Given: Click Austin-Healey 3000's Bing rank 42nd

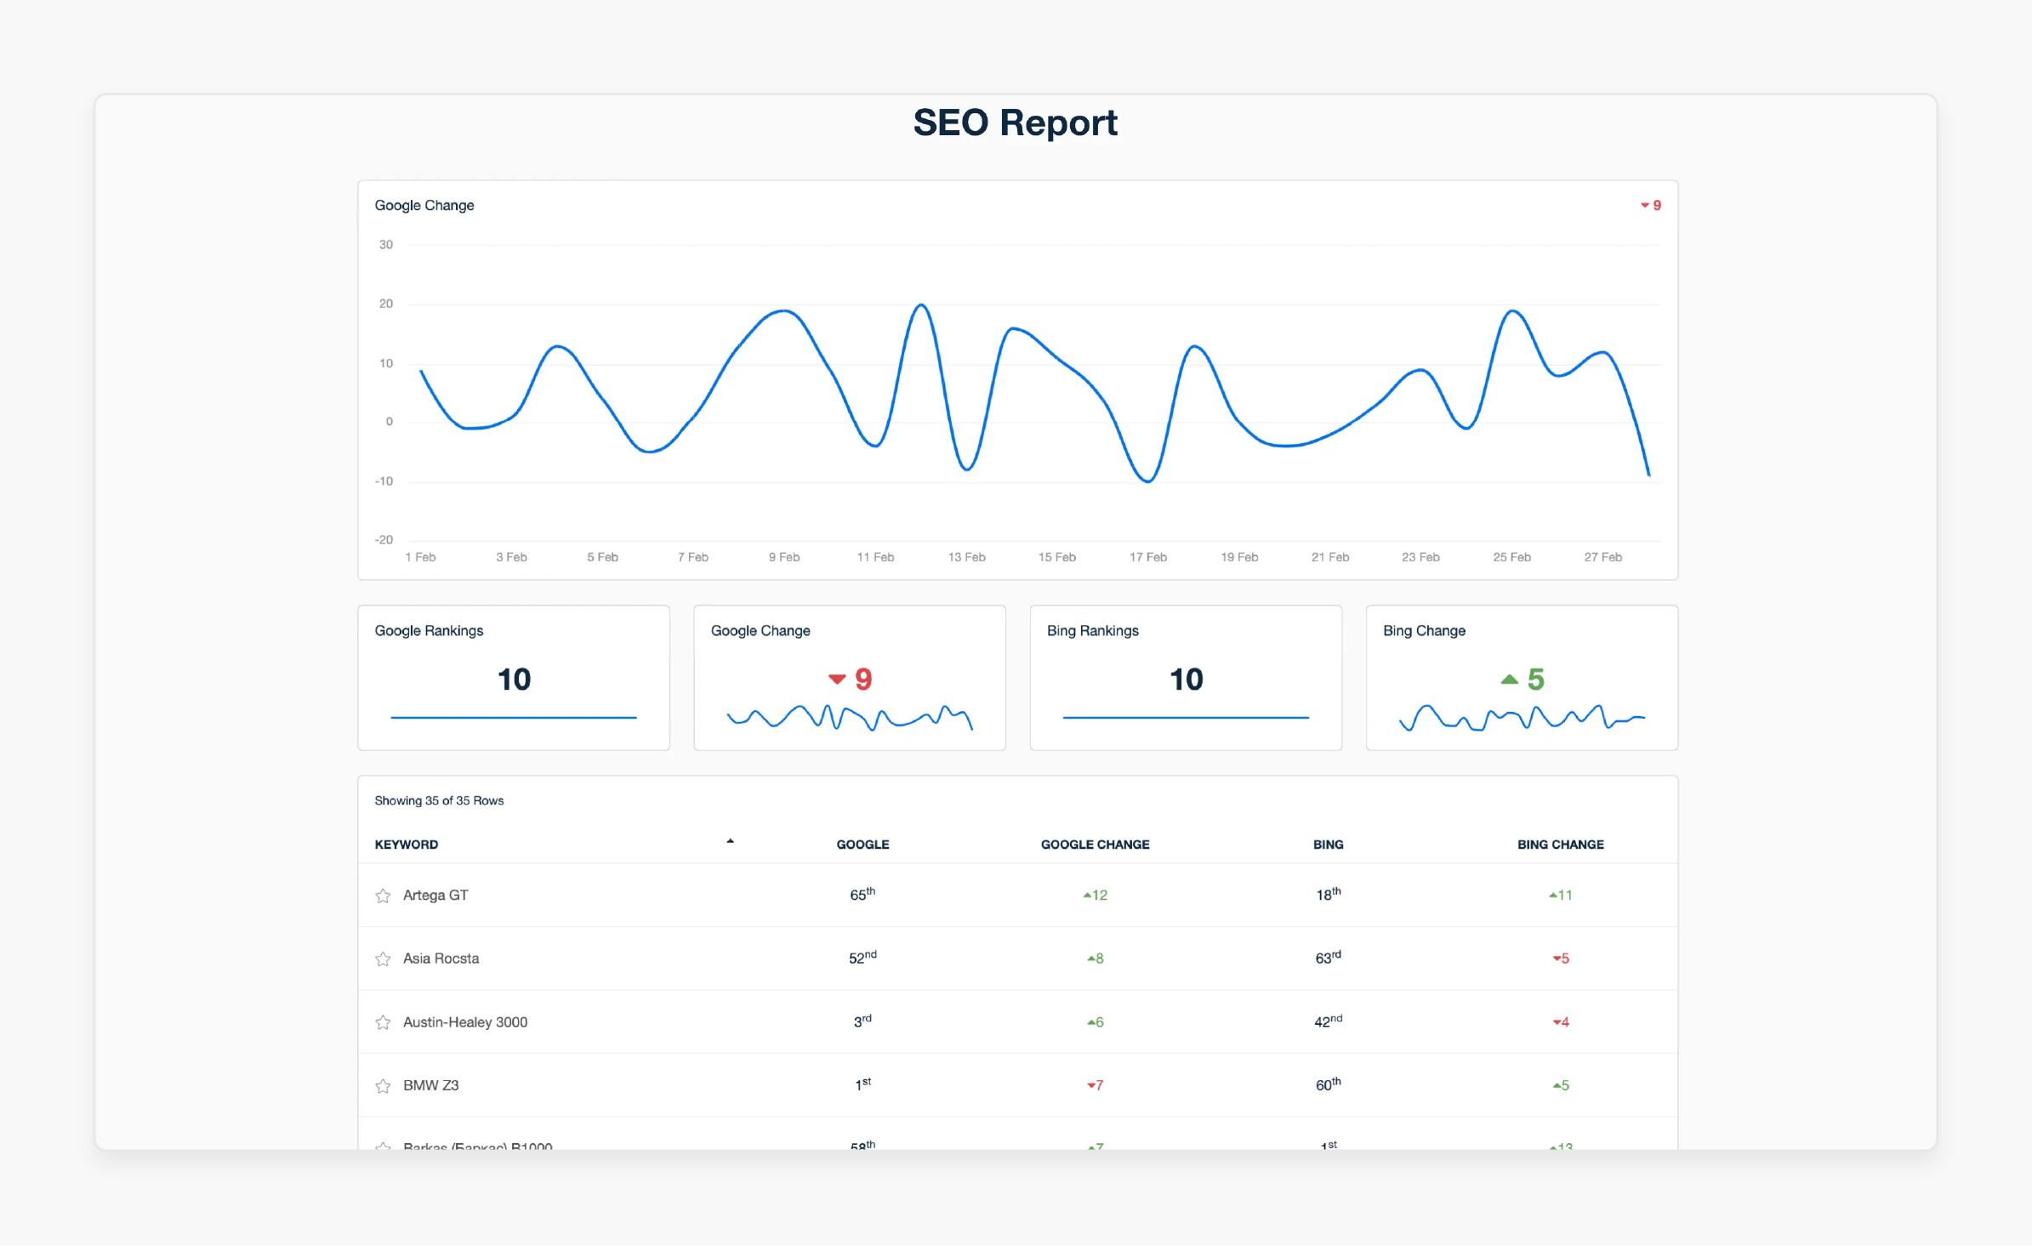Looking at the screenshot, I should coord(1329,1021).
